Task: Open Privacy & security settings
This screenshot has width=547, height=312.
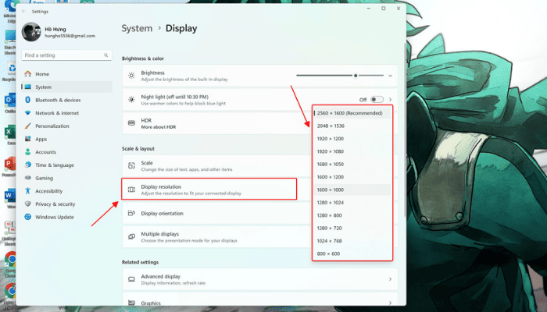Action: pyautogui.click(x=55, y=204)
